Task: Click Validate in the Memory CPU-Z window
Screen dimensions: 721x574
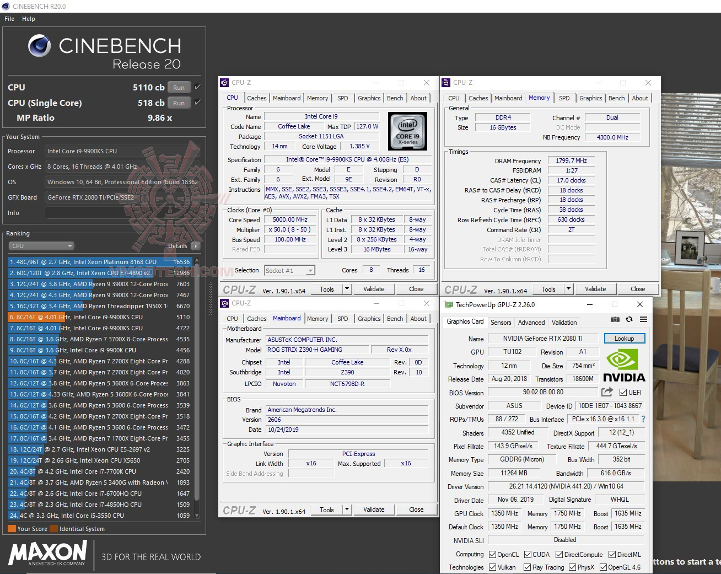Action: [595, 289]
